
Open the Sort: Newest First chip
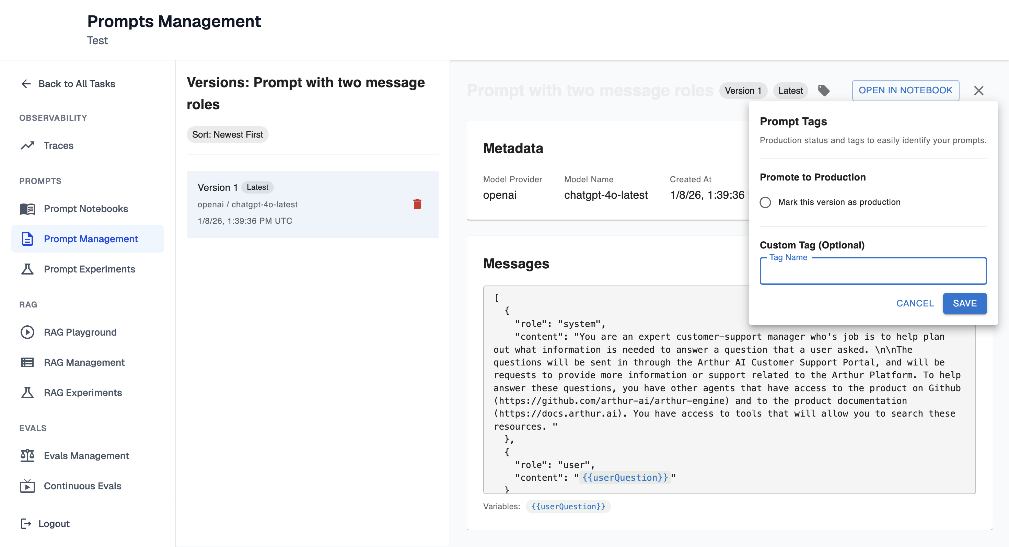point(227,135)
